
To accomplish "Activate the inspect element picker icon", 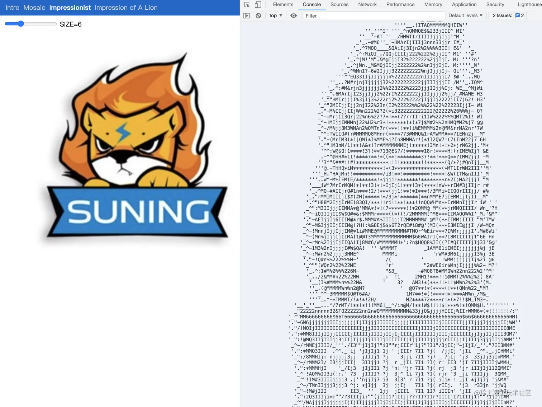I will point(247,5).
